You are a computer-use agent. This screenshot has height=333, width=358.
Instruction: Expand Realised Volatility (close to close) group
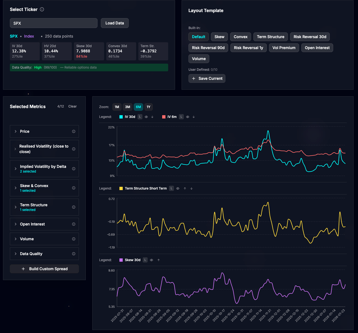pos(15,149)
